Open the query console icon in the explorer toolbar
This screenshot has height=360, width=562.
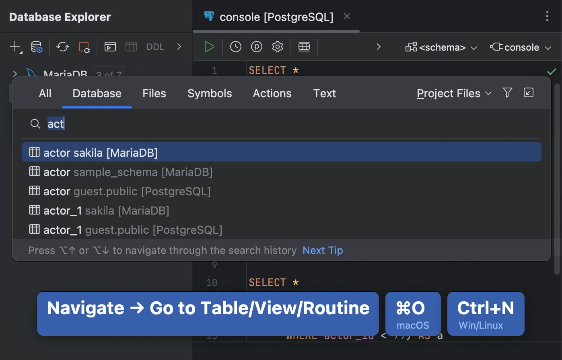click(110, 47)
